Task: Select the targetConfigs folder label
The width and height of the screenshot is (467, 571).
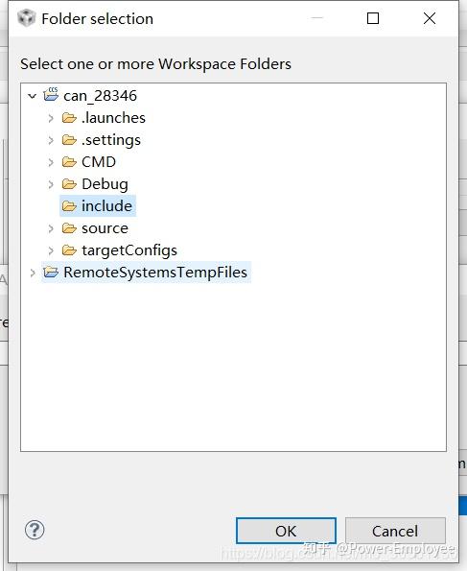Action: [x=129, y=250]
